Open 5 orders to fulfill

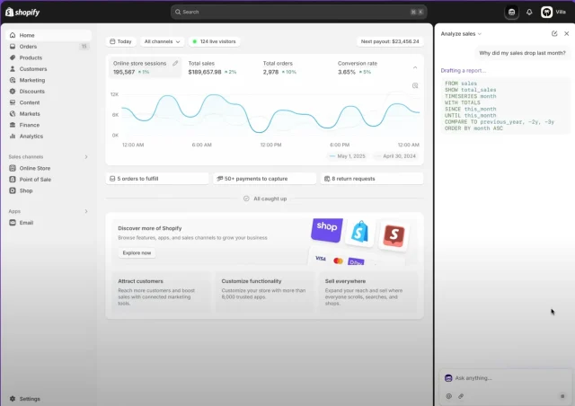[157, 179]
